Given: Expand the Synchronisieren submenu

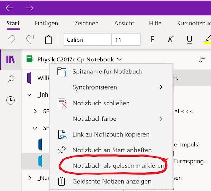Looking at the screenshot, I should coord(112,87).
